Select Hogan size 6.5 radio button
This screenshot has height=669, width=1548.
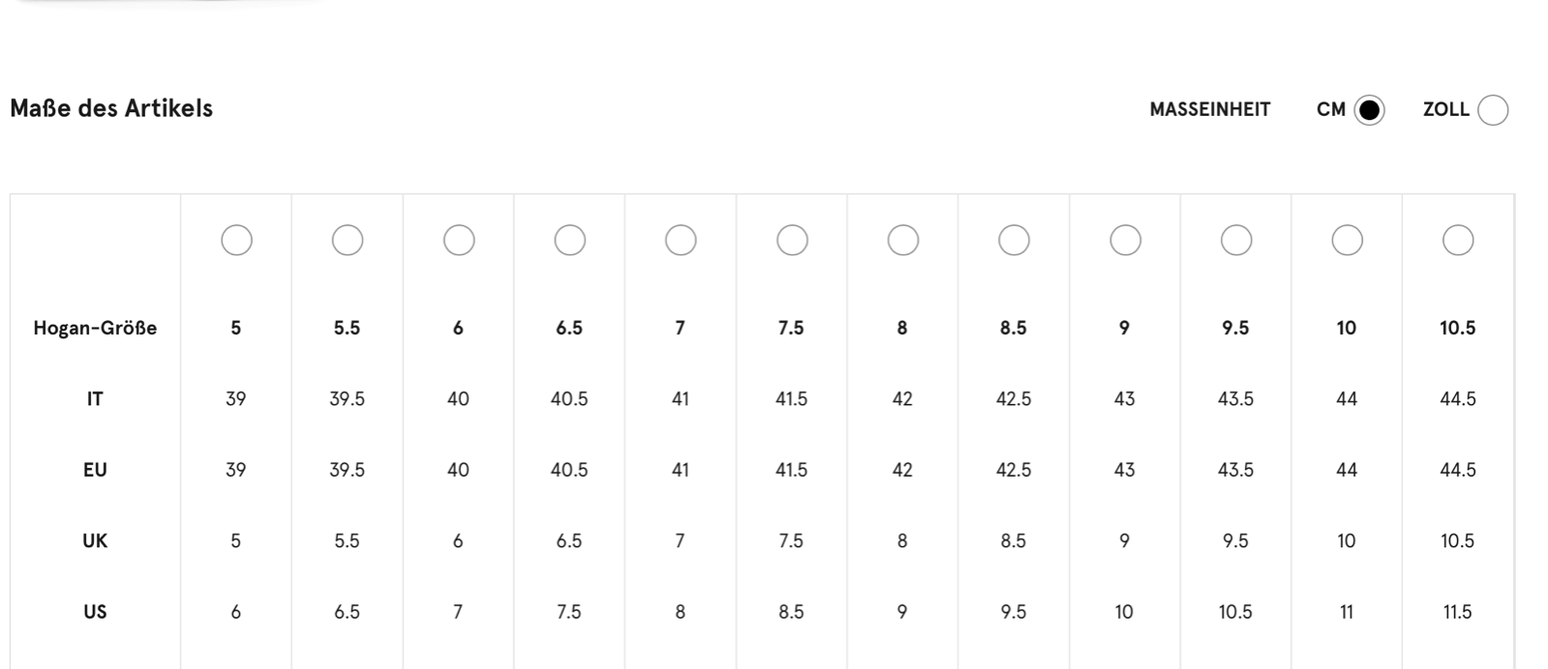(569, 240)
